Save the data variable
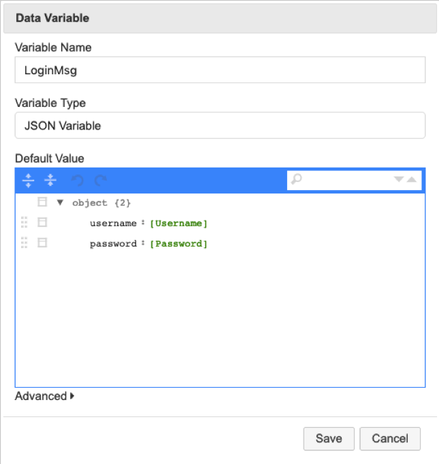 pyautogui.click(x=329, y=439)
